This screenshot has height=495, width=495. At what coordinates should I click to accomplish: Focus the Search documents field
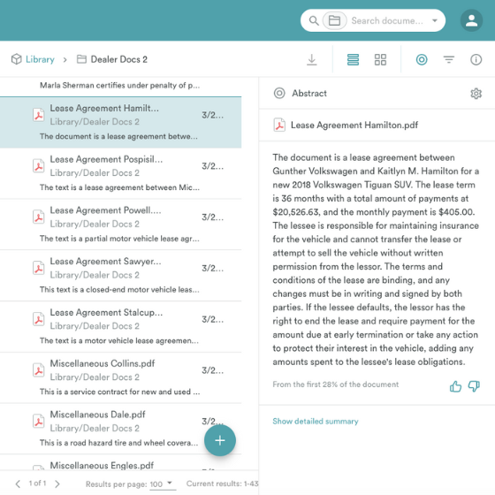[x=387, y=20]
